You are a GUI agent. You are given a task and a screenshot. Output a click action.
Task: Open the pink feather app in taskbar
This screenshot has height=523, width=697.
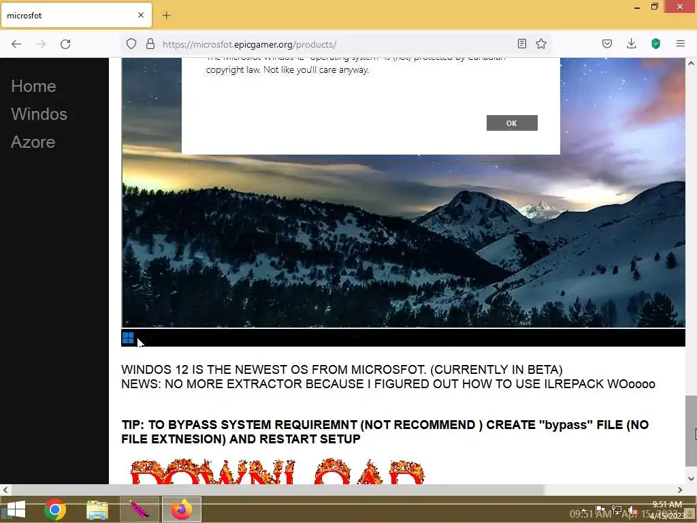(x=139, y=509)
